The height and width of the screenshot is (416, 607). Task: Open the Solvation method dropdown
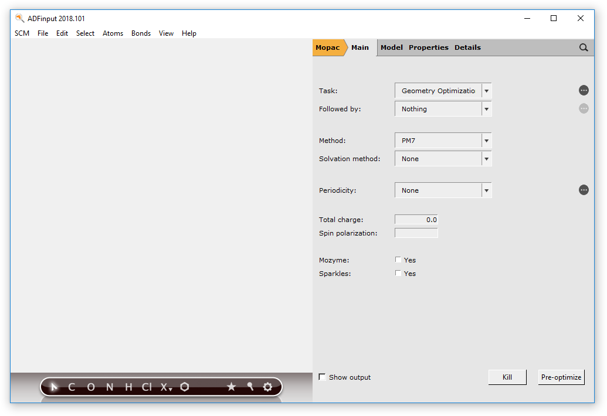tap(486, 159)
